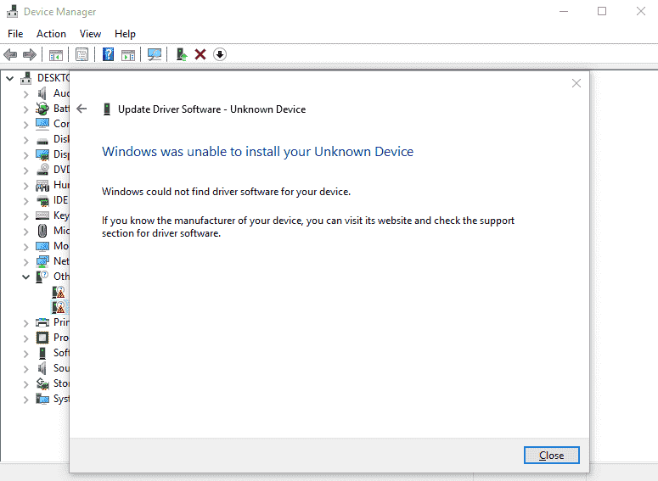Click the Close button in the dialog
Image resolution: width=658 pixels, height=481 pixels.
click(551, 455)
